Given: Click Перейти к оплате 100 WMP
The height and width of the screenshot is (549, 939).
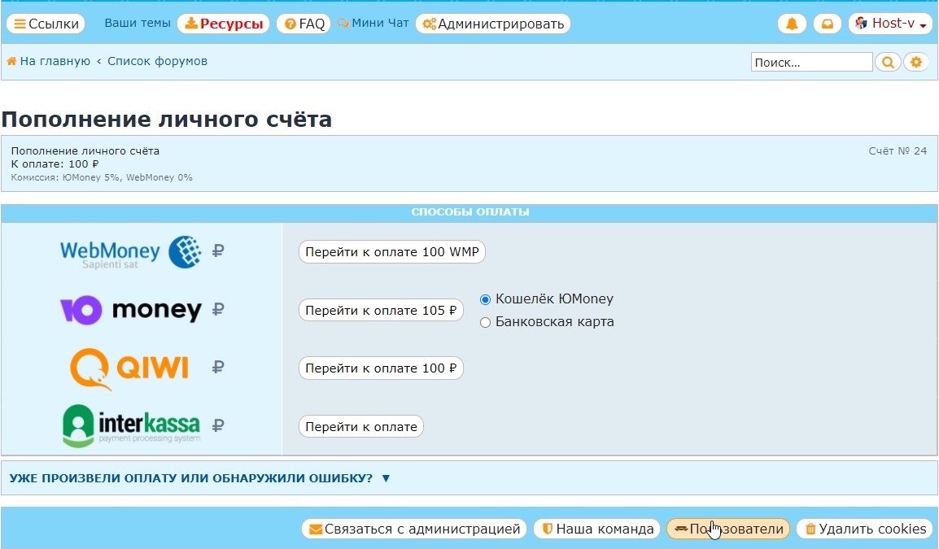Looking at the screenshot, I should (x=392, y=252).
